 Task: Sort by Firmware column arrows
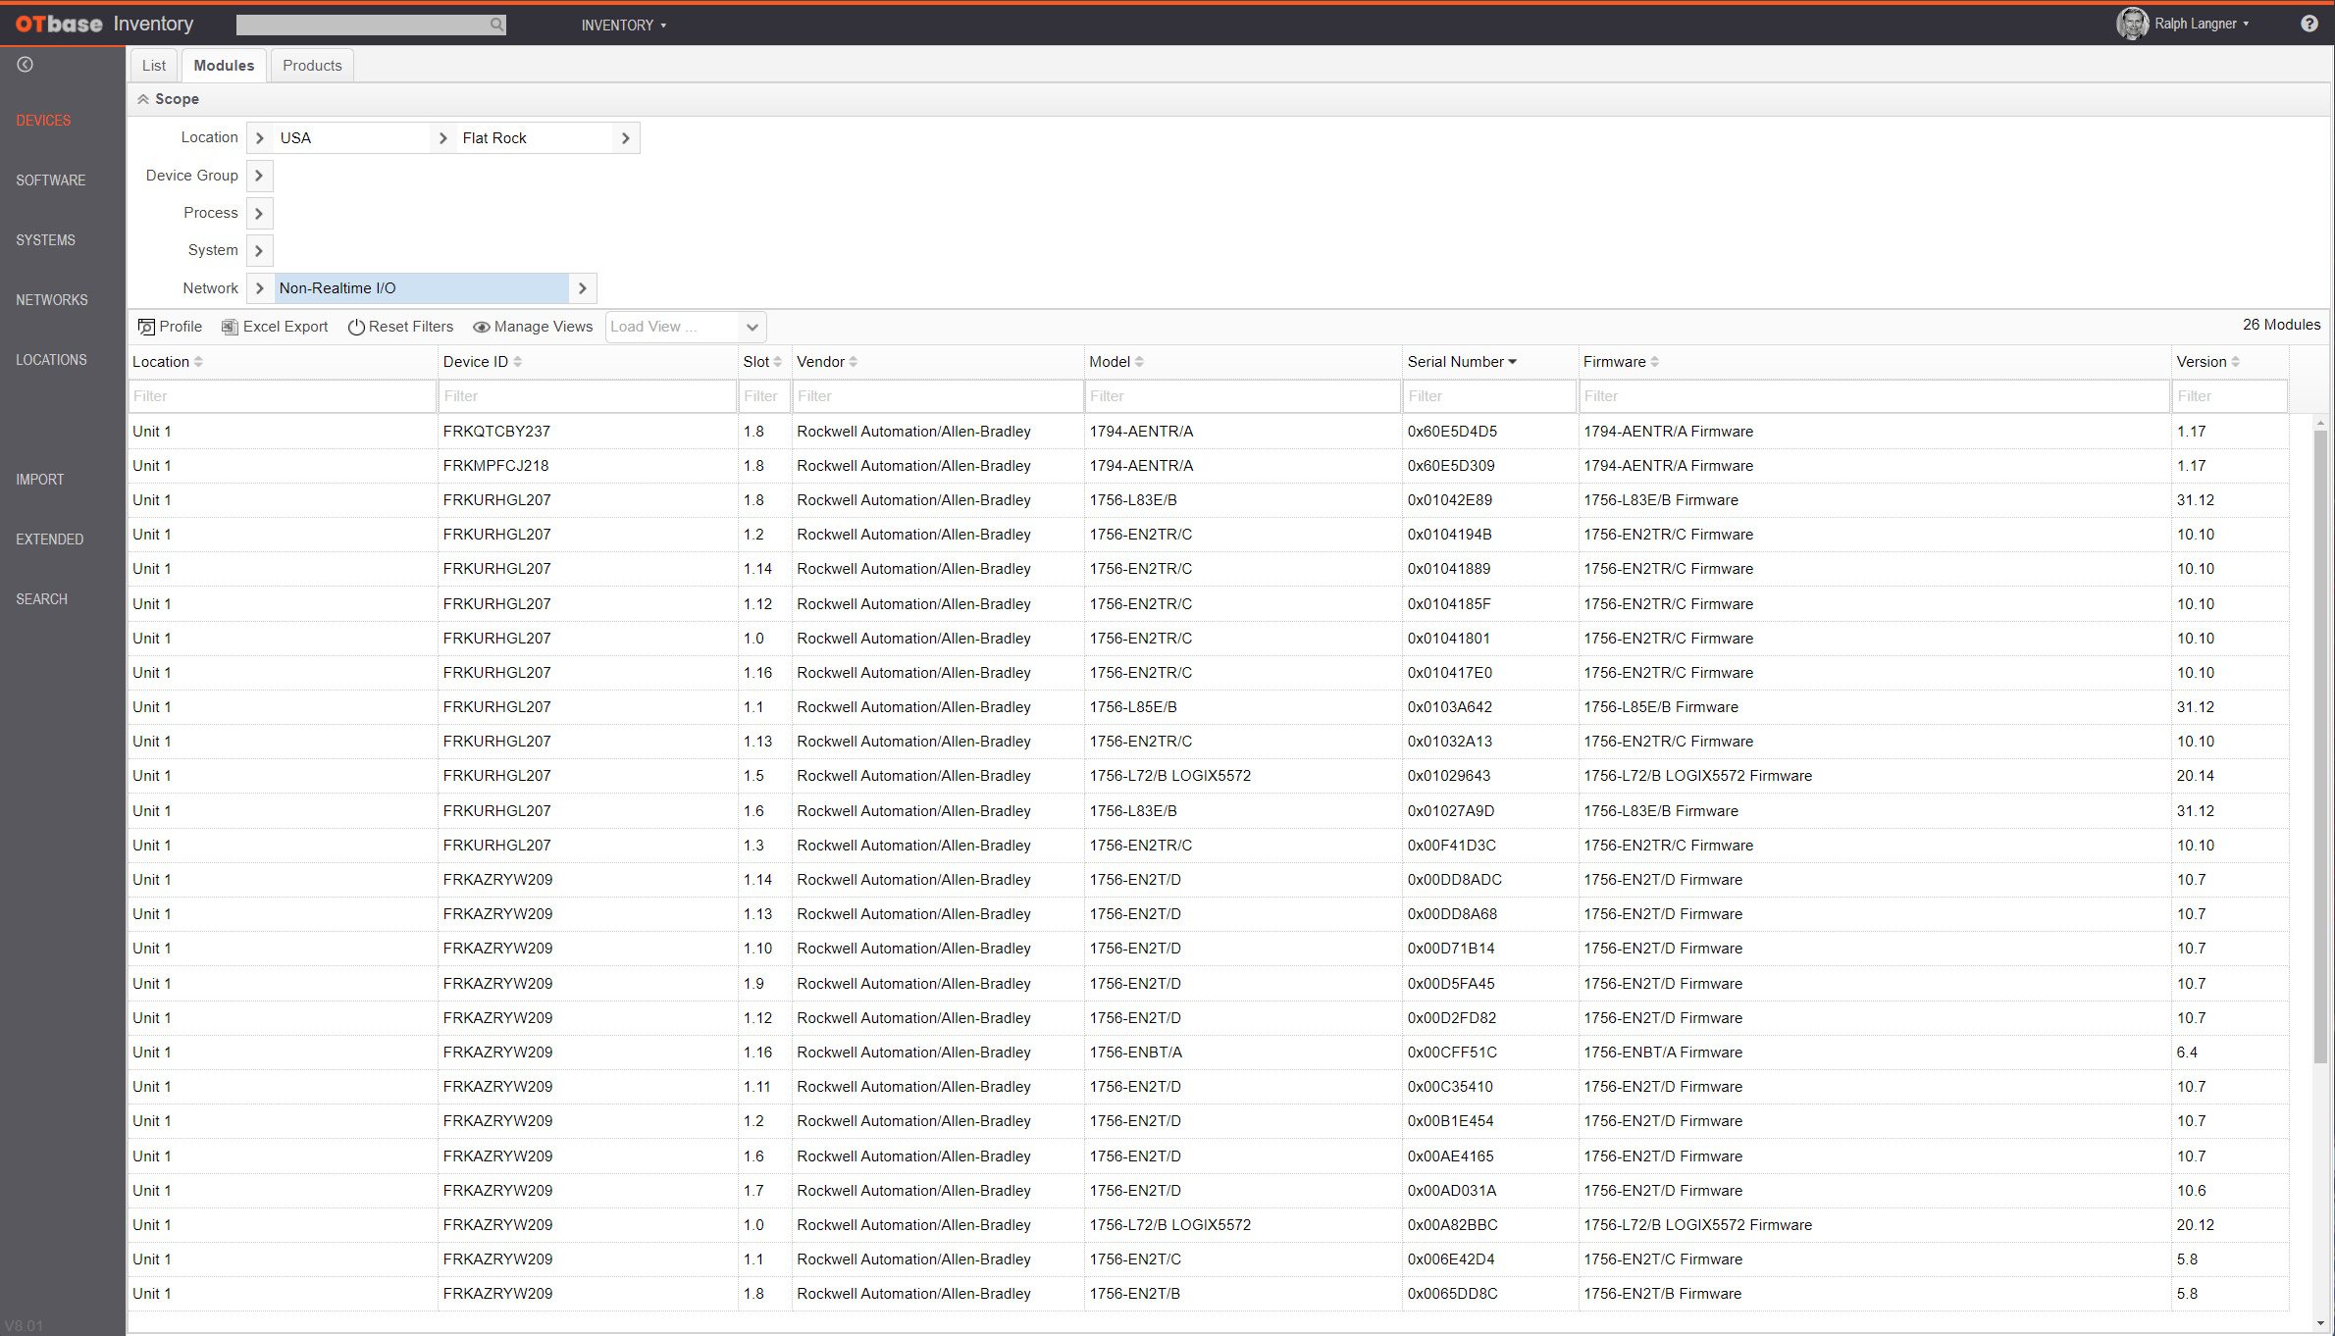click(x=1654, y=362)
